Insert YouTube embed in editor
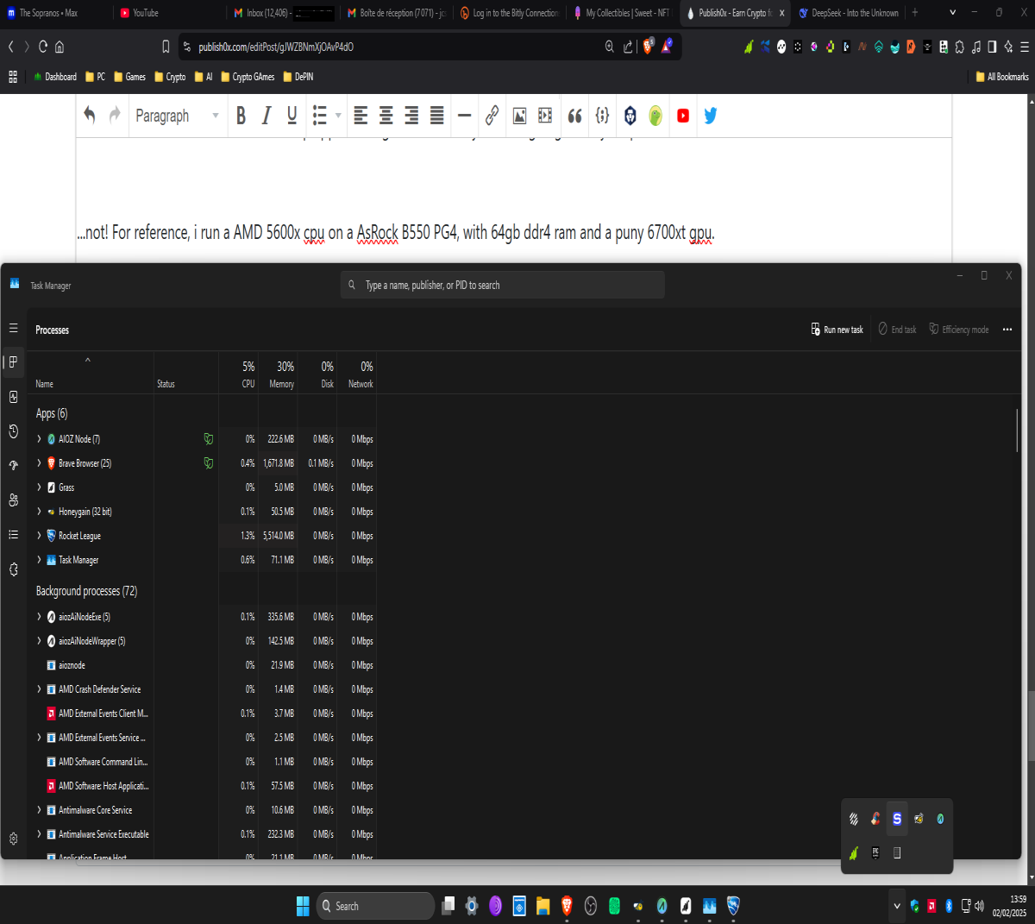 pos(683,116)
